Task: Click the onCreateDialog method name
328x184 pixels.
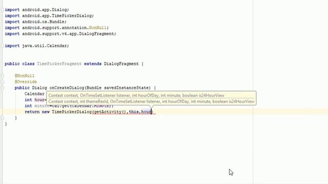Action: pos(67,88)
